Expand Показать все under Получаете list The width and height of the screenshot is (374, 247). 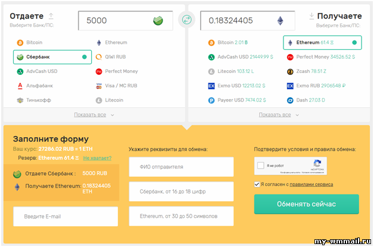coord(275,115)
